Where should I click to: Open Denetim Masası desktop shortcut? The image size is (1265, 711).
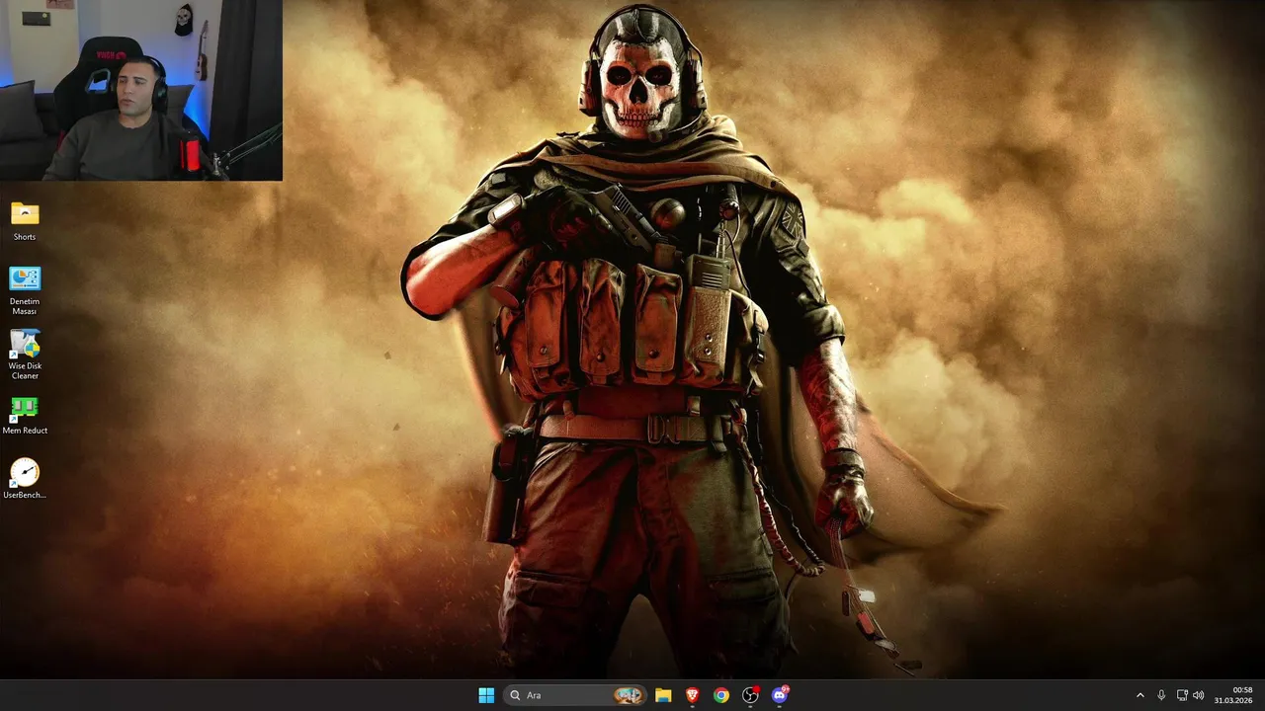coord(25,290)
